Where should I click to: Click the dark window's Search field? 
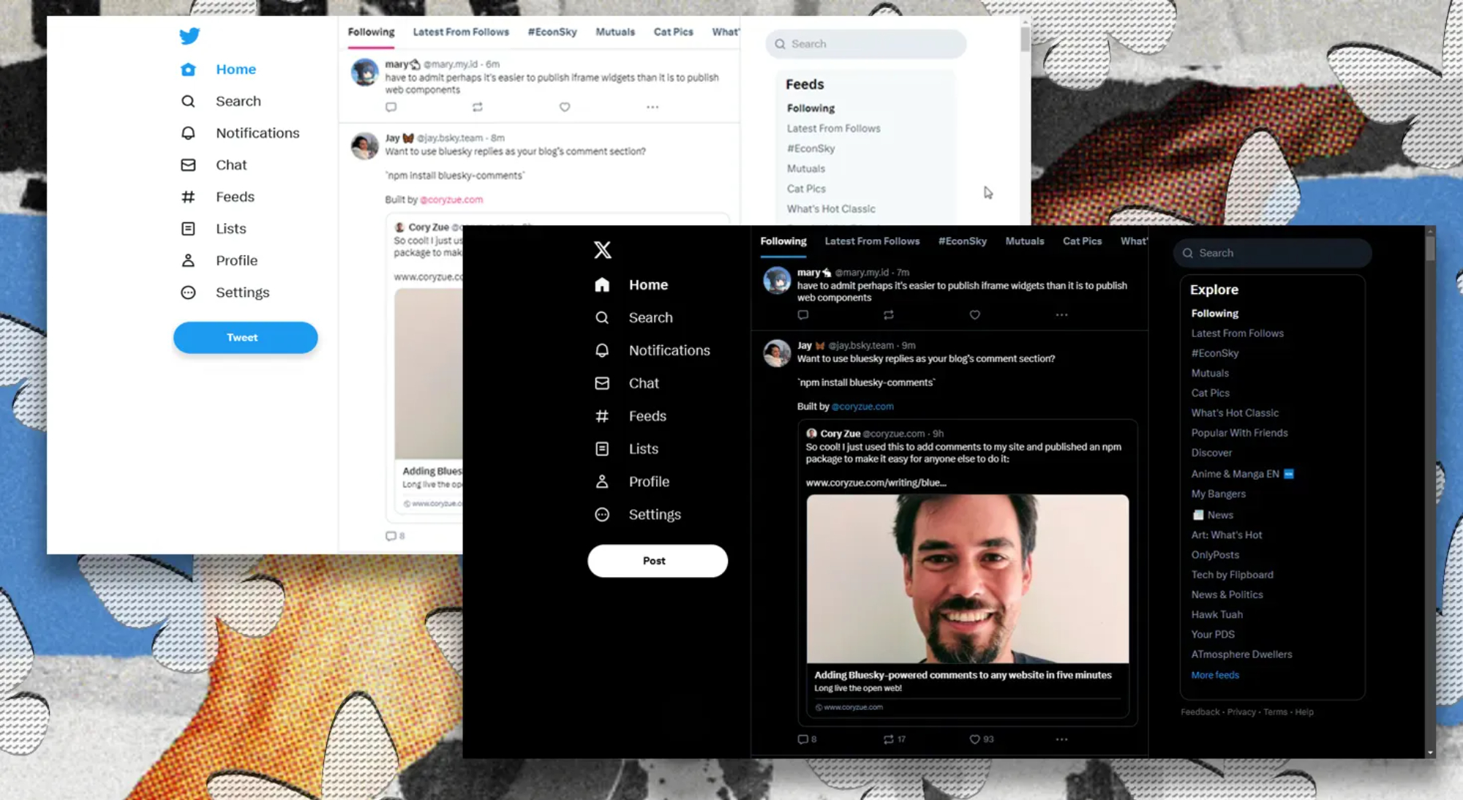point(1273,253)
